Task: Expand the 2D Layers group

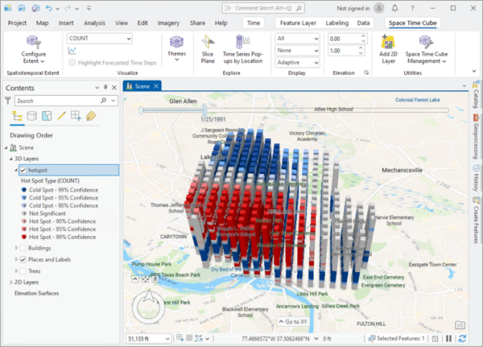Action: (x=10, y=282)
